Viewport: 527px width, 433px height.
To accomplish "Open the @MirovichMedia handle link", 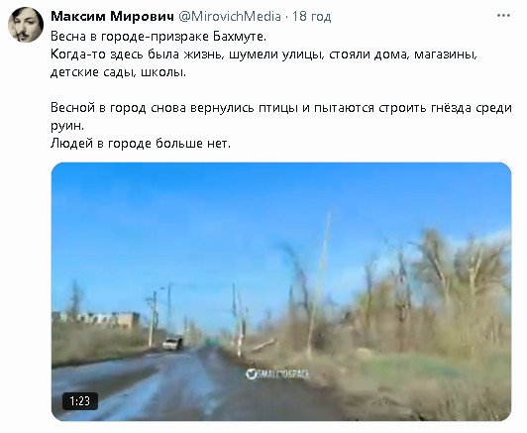I will 230,16.
